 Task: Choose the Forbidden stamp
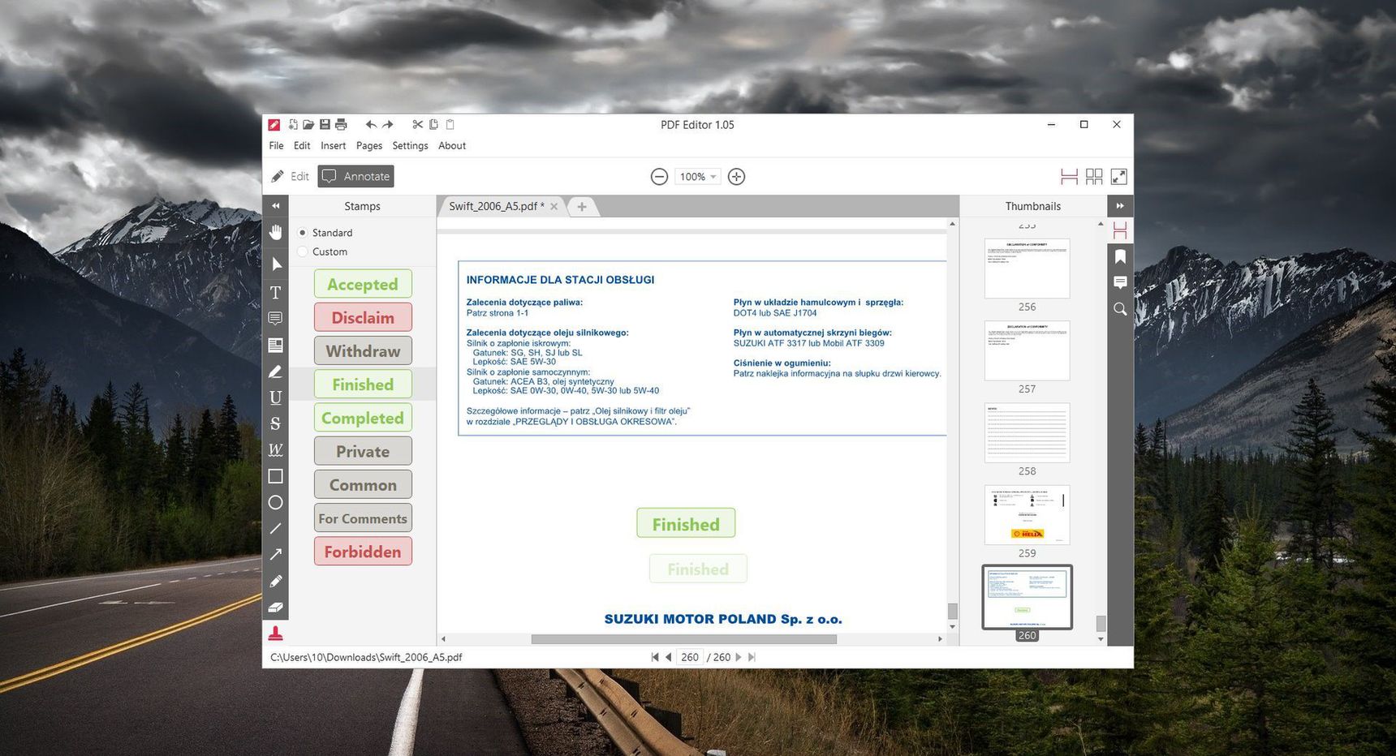click(x=363, y=552)
